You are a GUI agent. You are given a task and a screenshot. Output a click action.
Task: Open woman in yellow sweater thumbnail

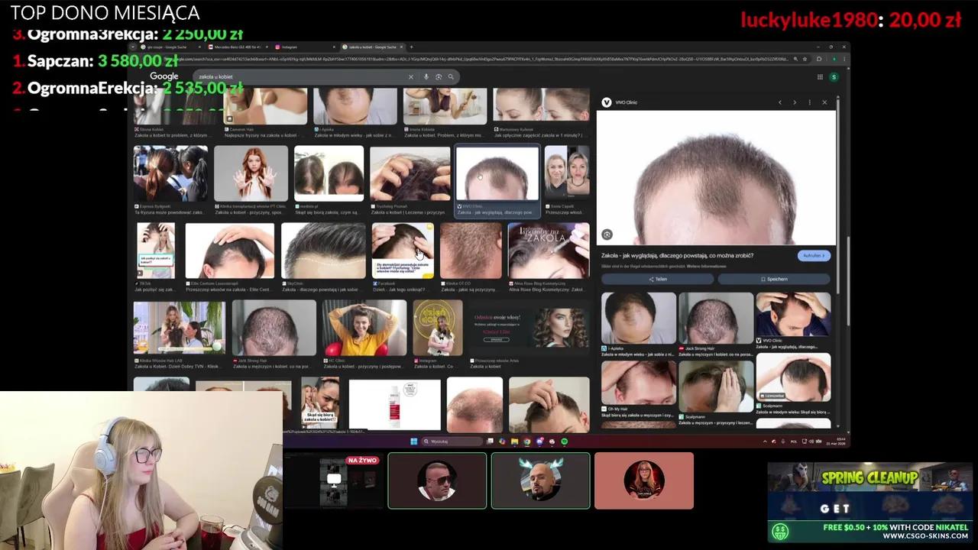tap(364, 328)
